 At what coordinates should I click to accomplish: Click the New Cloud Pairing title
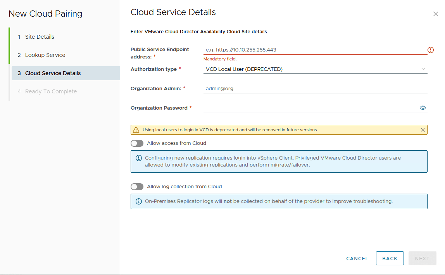tap(45, 14)
